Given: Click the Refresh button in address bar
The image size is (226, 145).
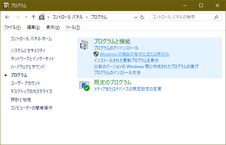Looking at the screenshot, I should (142, 17).
